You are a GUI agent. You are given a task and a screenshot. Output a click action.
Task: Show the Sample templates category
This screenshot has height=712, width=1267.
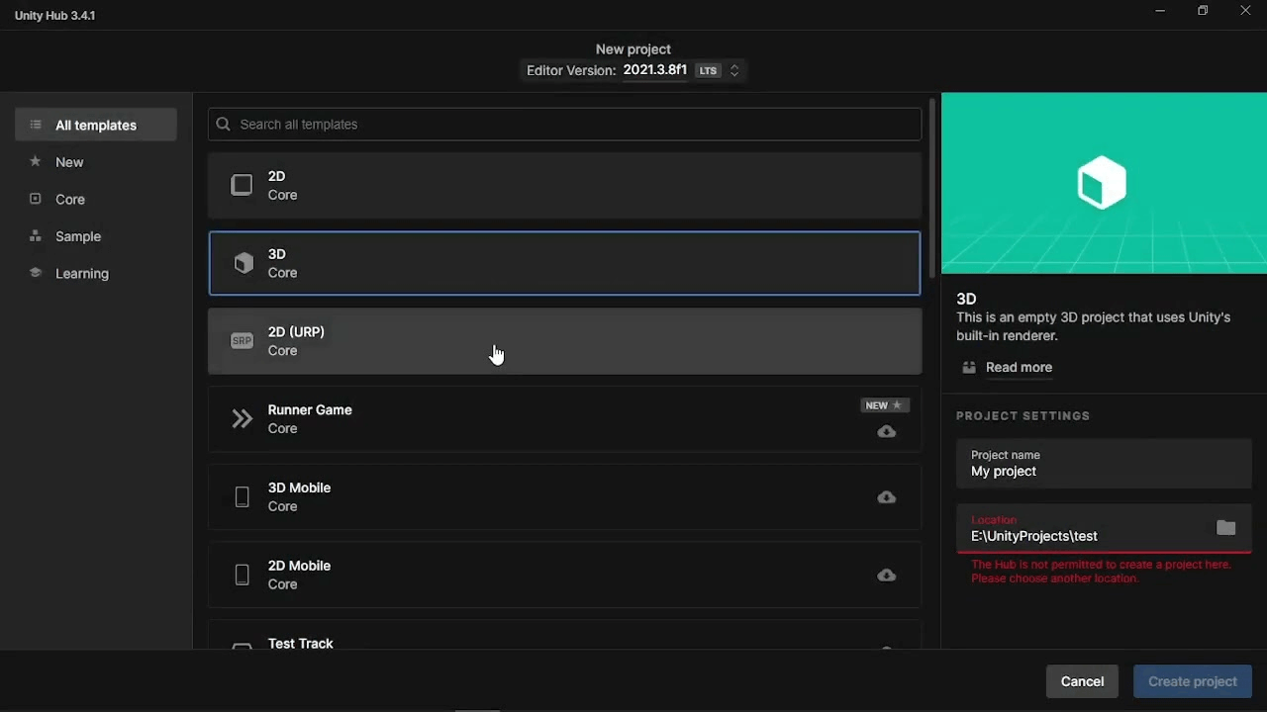coord(78,236)
